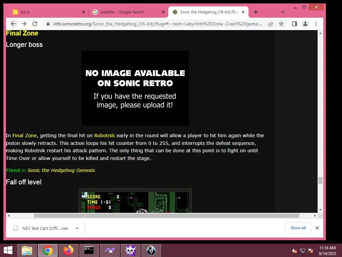Open the Final Zone heading link

[22, 33]
